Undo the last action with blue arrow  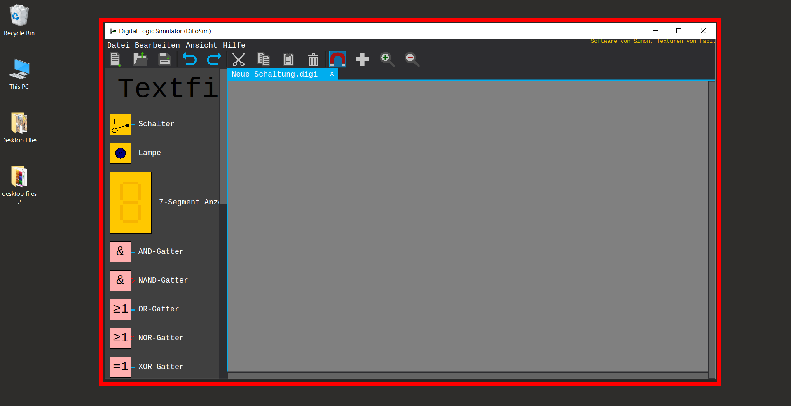click(190, 60)
